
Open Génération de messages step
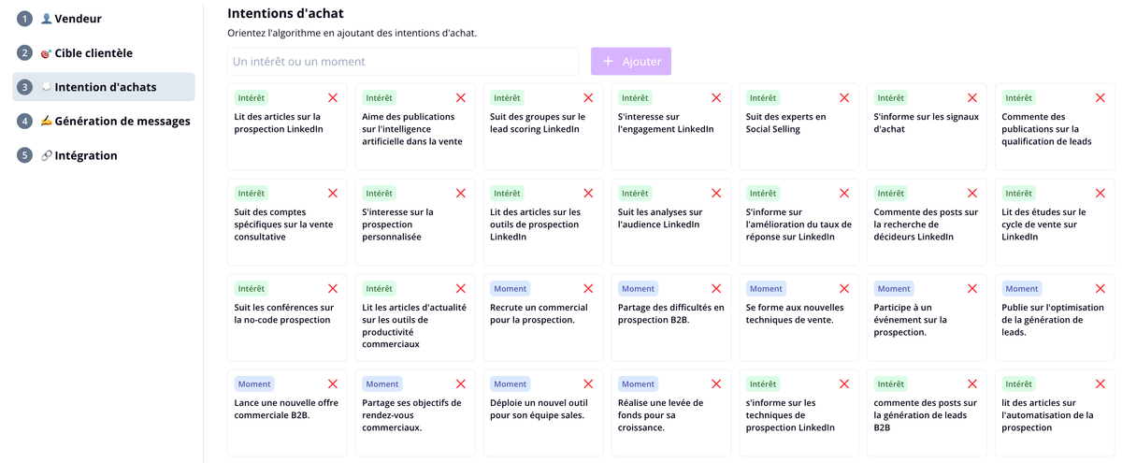point(104,121)
